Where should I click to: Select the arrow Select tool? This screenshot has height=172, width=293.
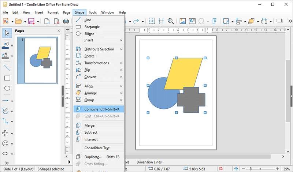pyautogui.click(x=7, y=33)
